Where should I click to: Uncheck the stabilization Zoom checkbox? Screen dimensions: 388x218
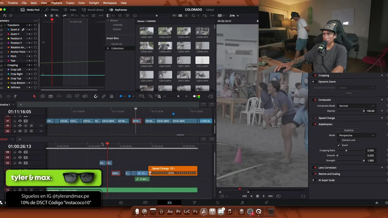click(x=339, y=145)
